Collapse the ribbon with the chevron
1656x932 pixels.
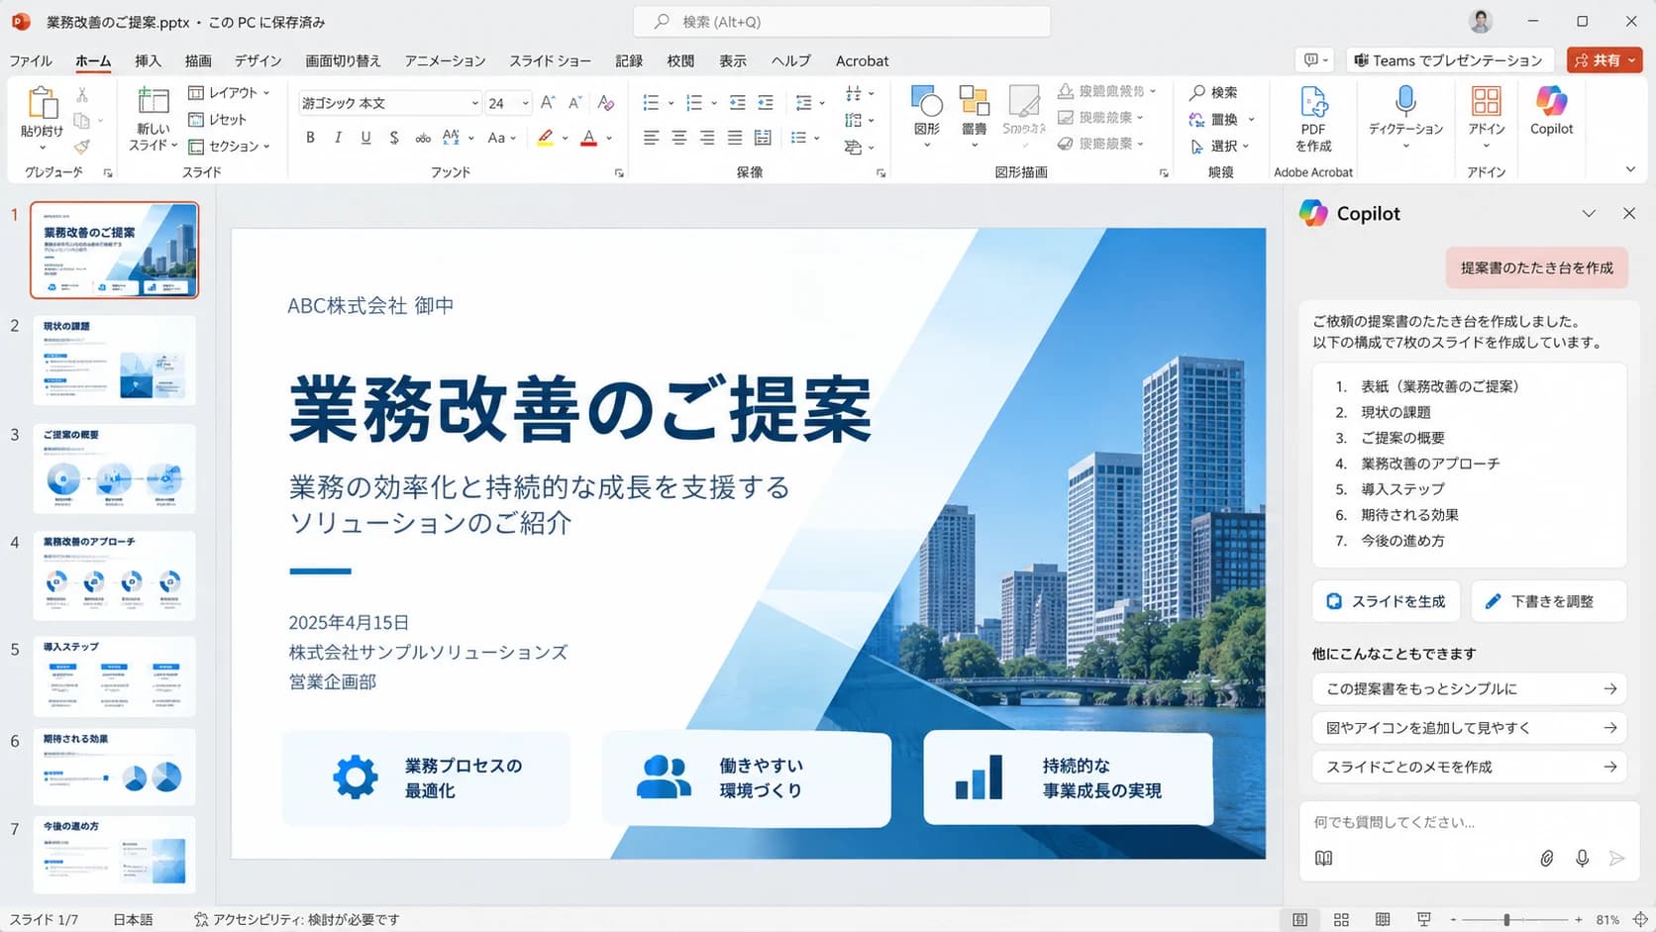1630,170
